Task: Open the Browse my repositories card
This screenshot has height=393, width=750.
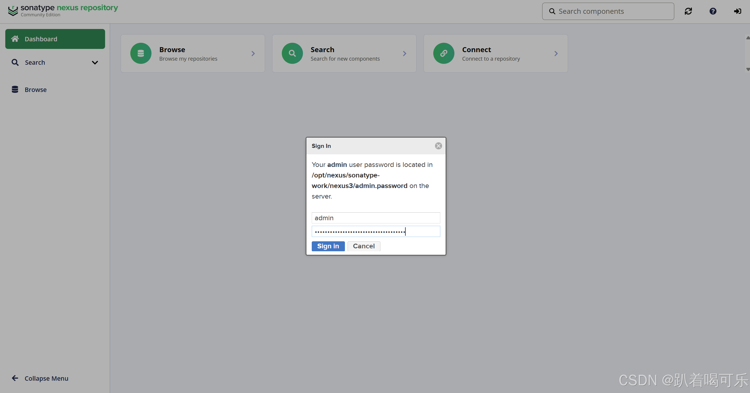Action: [193, 54]
